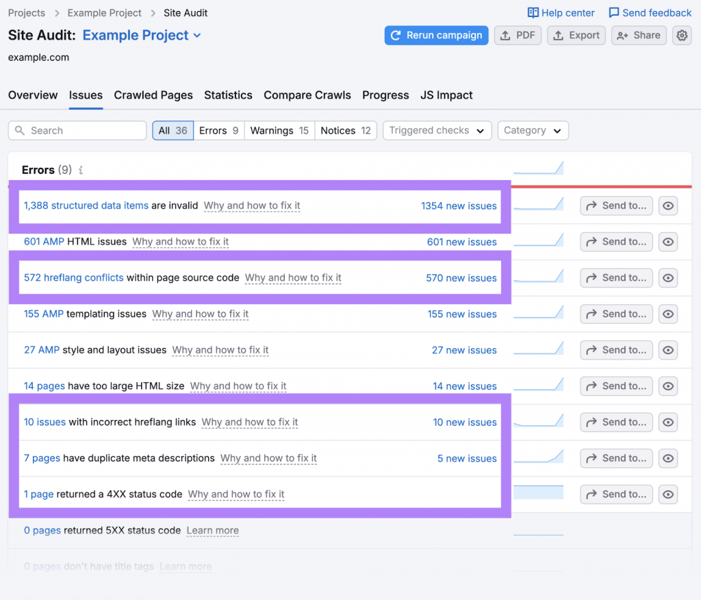
Task: Select the Issues tab
Action: tap(86, 95)
